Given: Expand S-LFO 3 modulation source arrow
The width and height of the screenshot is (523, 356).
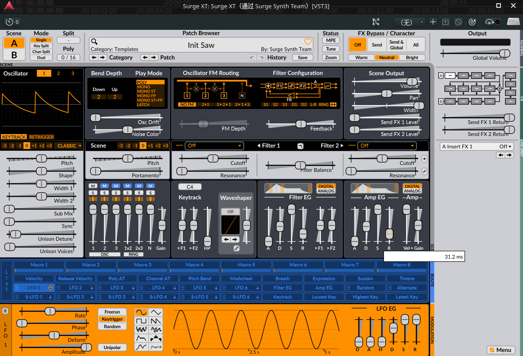Looking at the screenshot, I should point(133,297).
